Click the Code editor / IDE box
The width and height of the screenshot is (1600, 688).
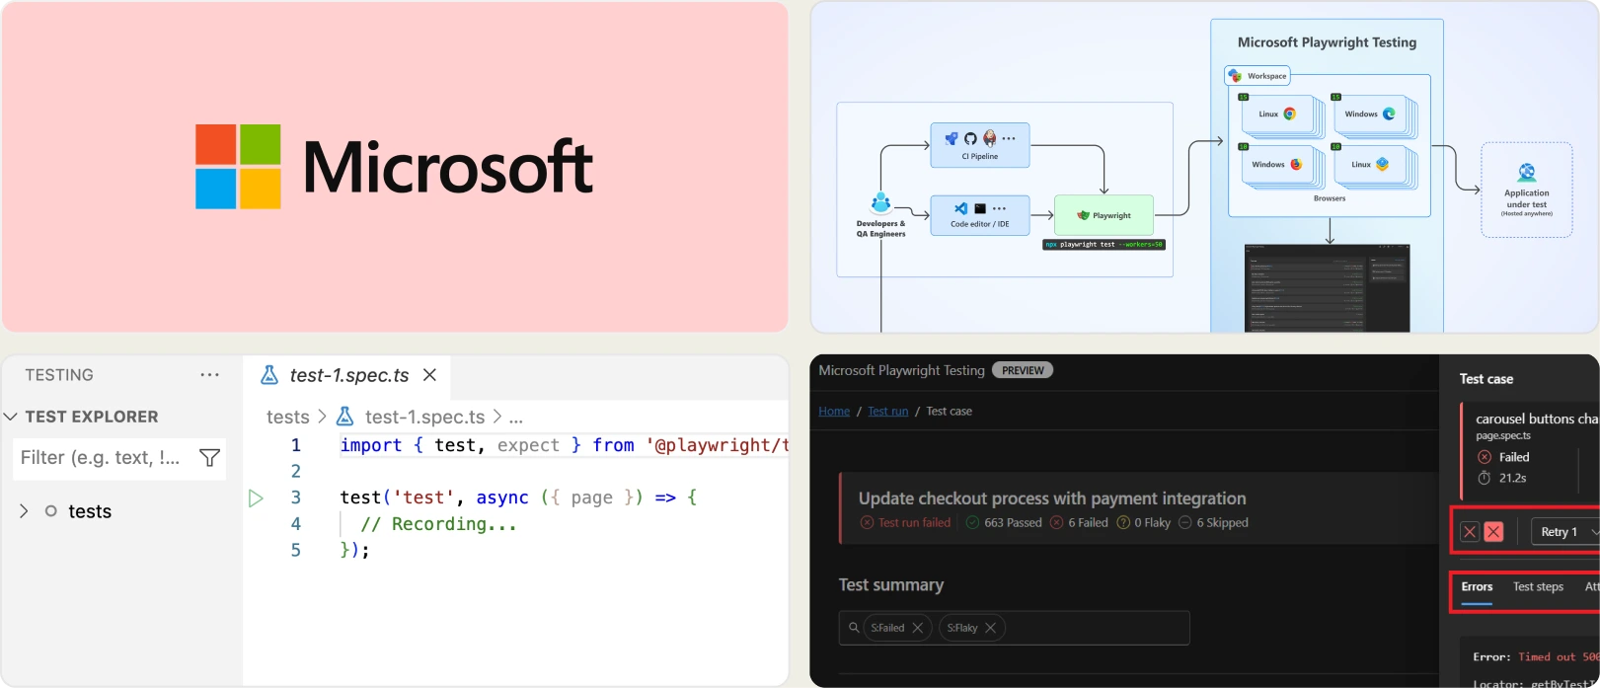(x=980, y=215)
